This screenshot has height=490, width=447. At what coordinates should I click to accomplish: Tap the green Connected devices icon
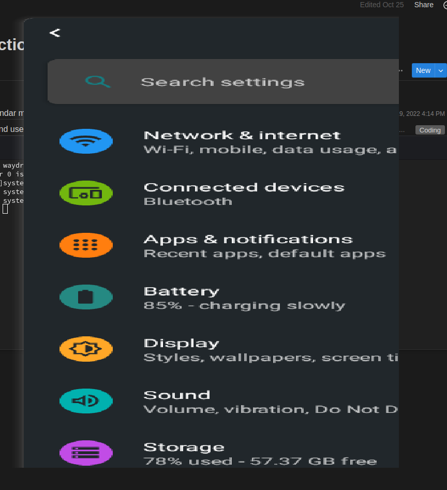(x=86, y=193)
